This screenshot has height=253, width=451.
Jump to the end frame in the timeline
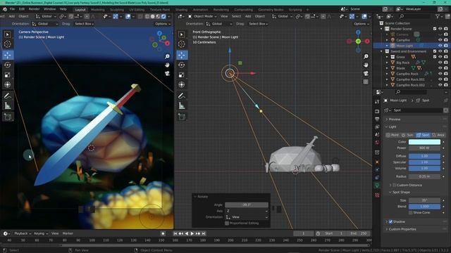pos(204,233)
